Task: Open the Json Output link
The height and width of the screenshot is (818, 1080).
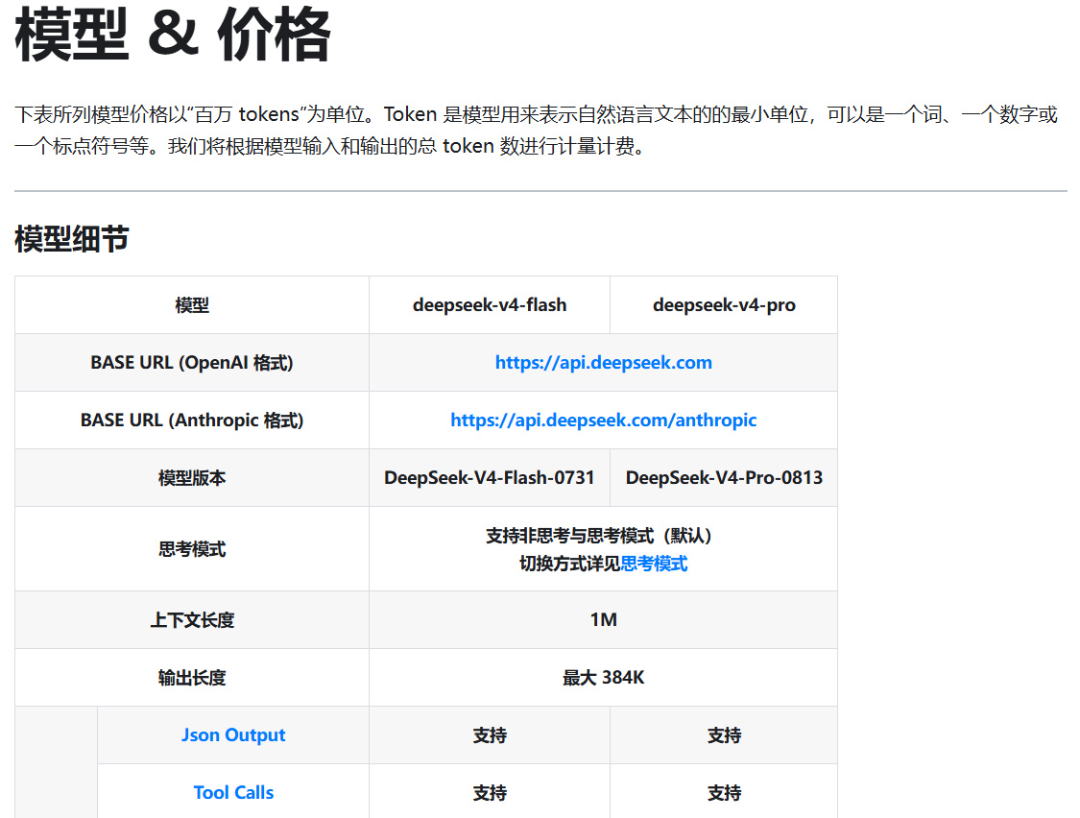Action: (x=233, y=735)
